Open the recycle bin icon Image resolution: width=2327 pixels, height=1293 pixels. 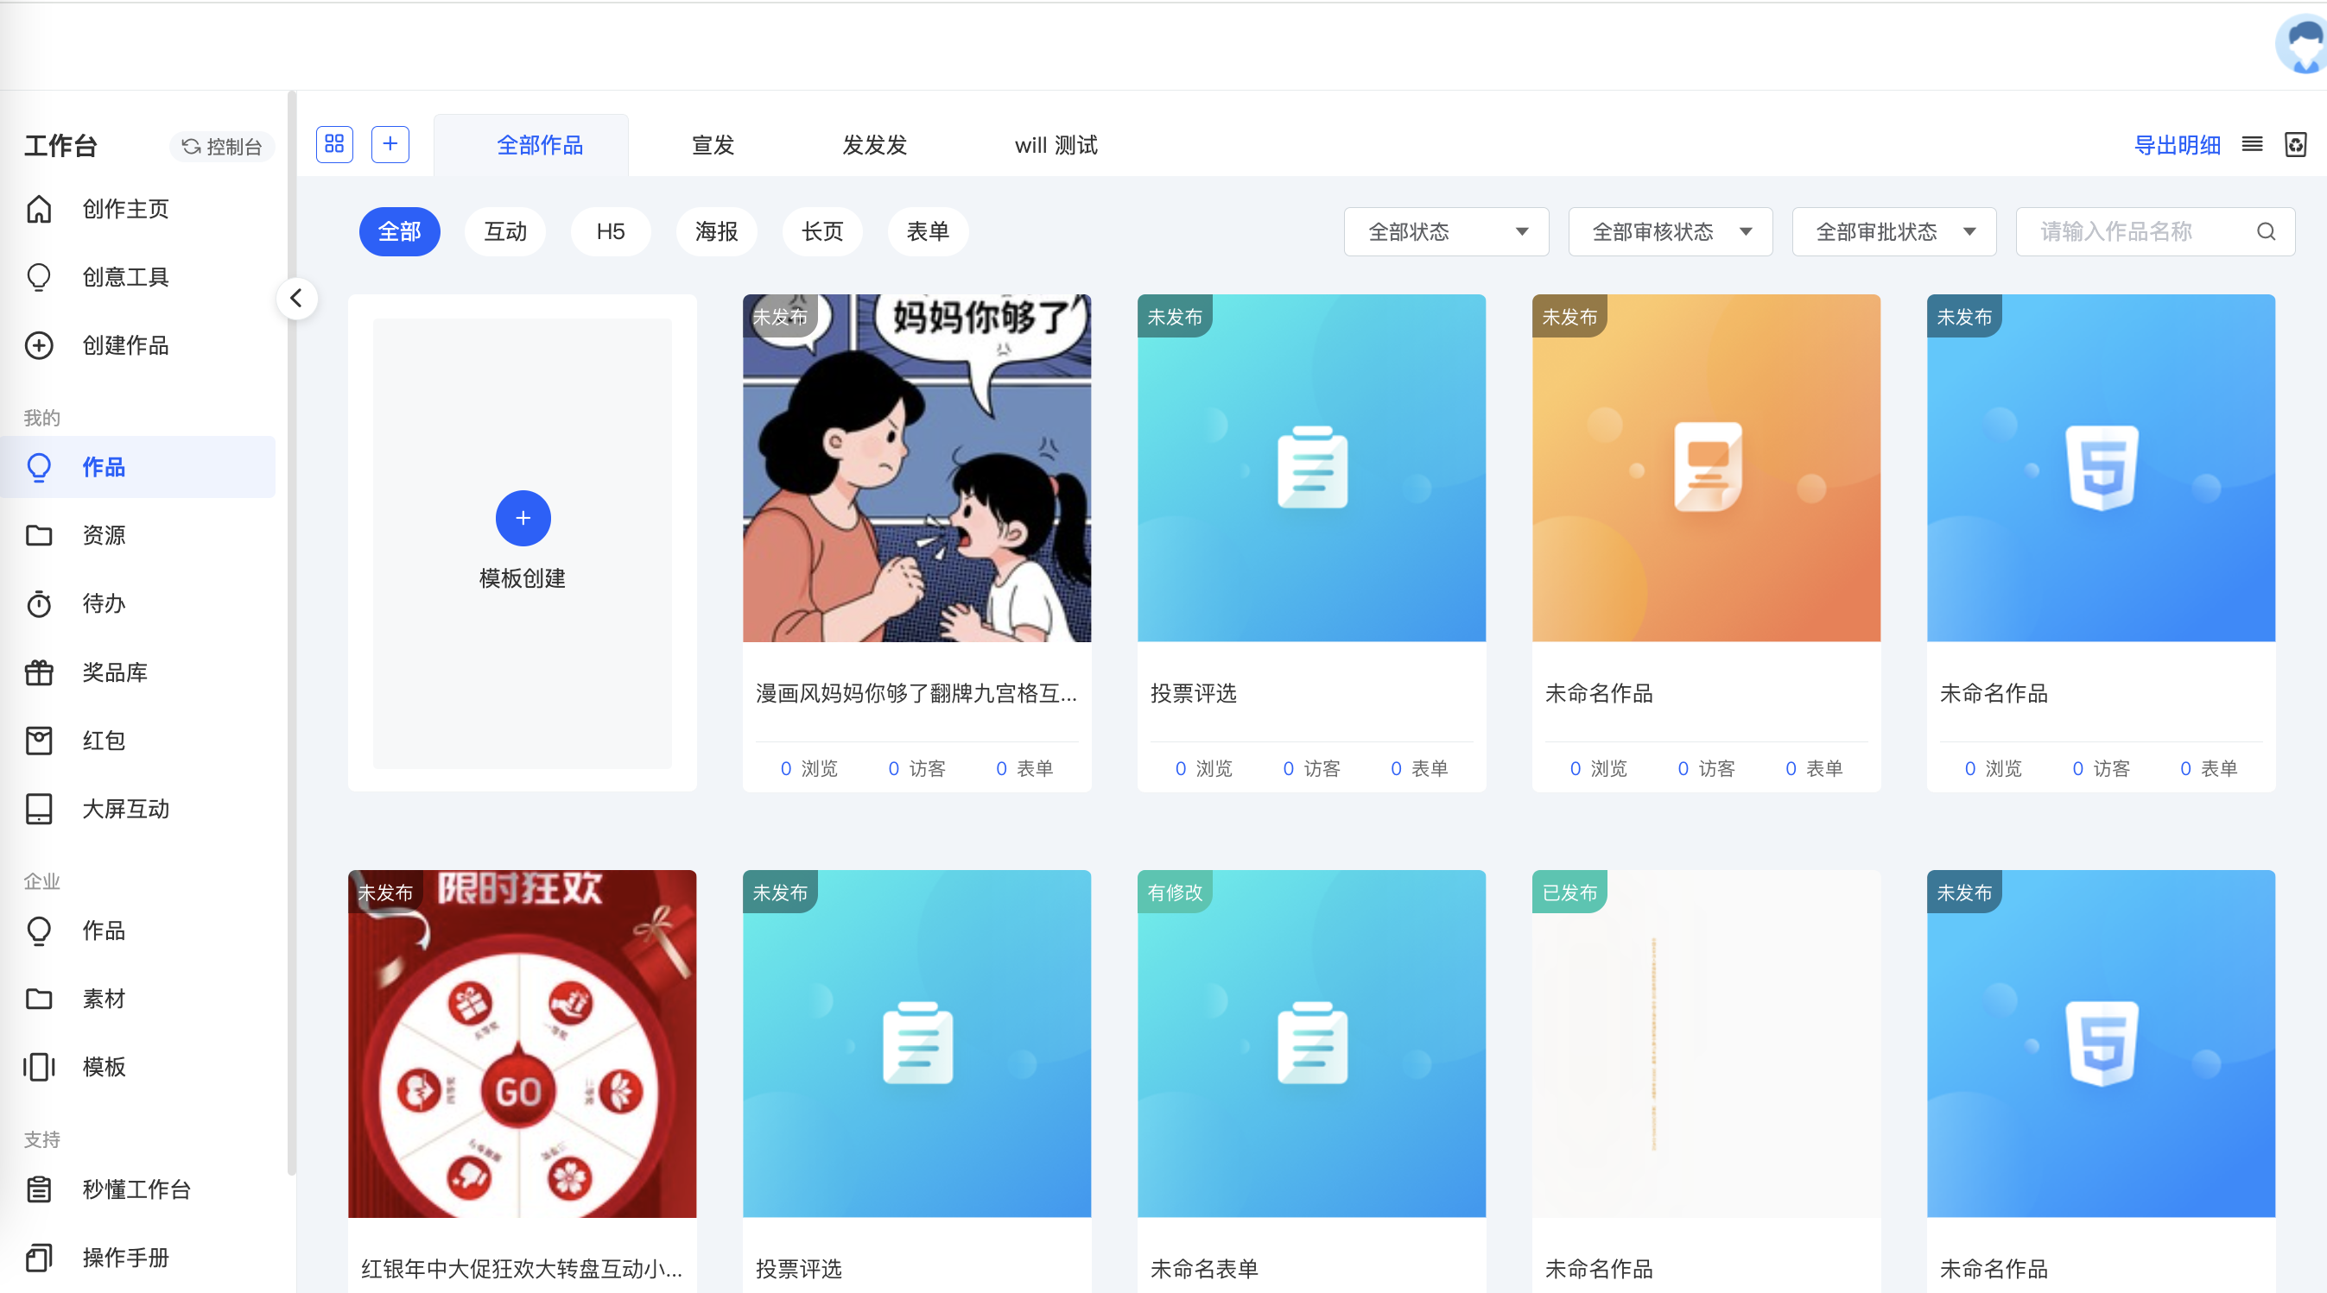[x=2295, y=144]
